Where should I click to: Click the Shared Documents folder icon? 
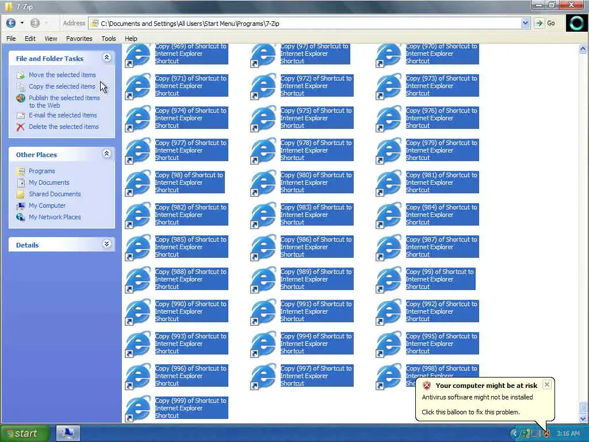[x=20, y=195]
